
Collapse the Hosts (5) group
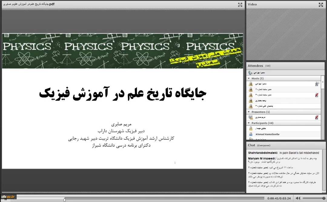point(249,78)
